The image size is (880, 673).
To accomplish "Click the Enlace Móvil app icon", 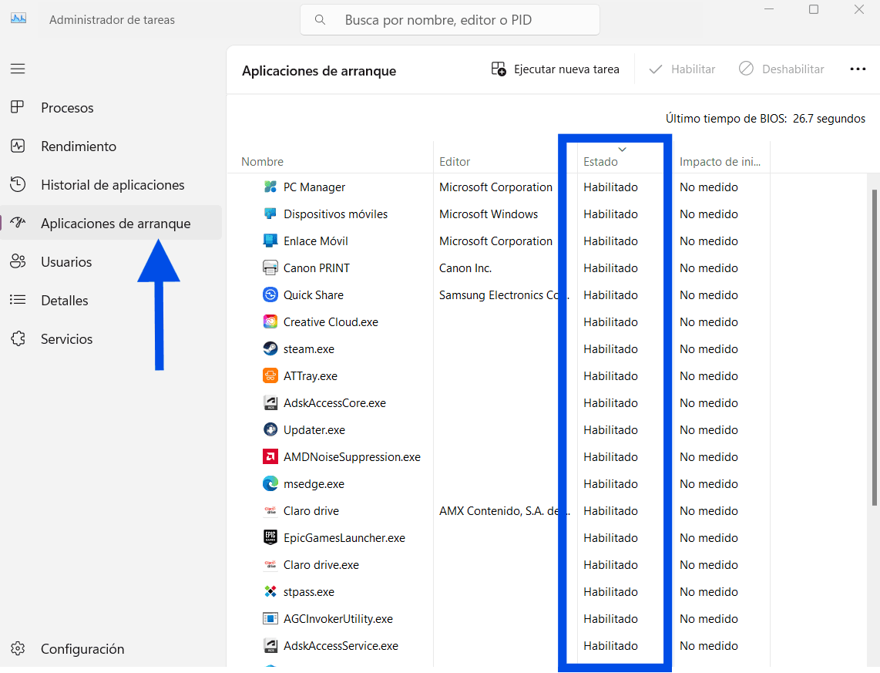I will [x=270, y=241].
